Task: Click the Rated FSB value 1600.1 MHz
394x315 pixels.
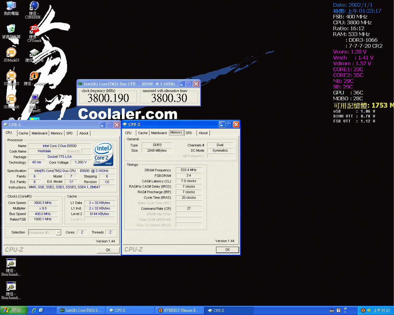Action: point(43,219)
